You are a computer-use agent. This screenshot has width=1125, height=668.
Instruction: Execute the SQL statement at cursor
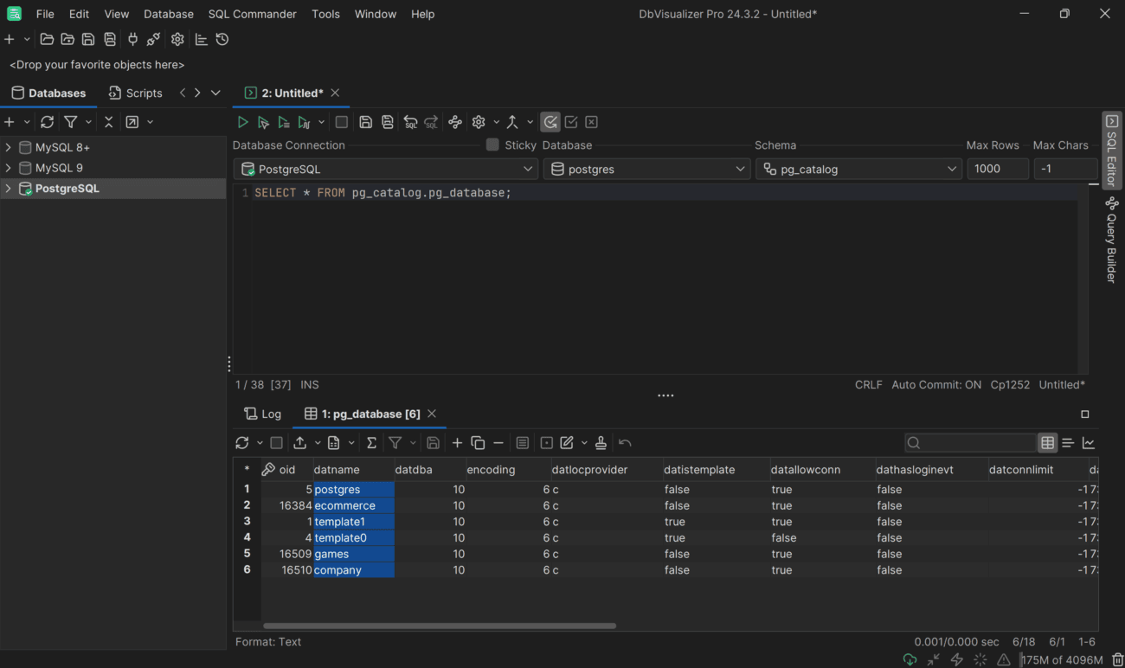coord(264,121)
